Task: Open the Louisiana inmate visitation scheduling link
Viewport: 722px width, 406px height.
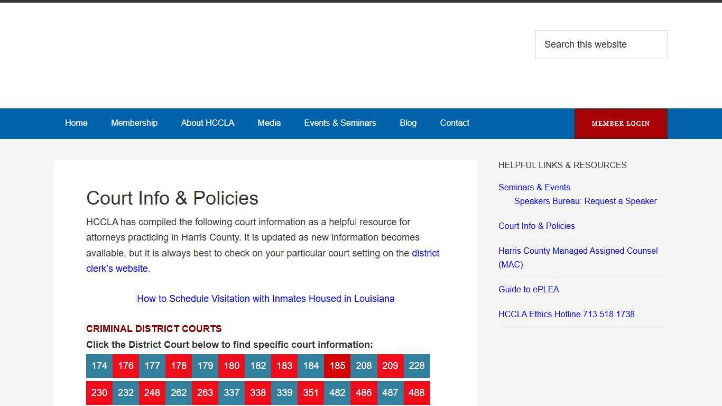Action: pyautogui.click(x=266, y=299)
